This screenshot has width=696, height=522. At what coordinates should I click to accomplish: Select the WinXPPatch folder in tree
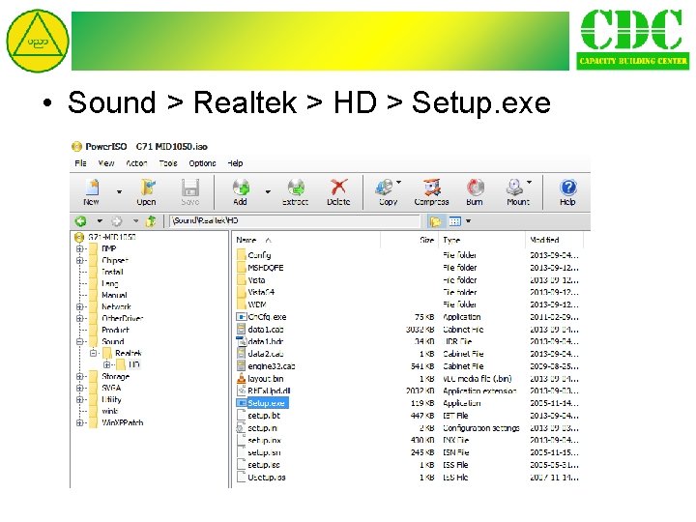122,422
